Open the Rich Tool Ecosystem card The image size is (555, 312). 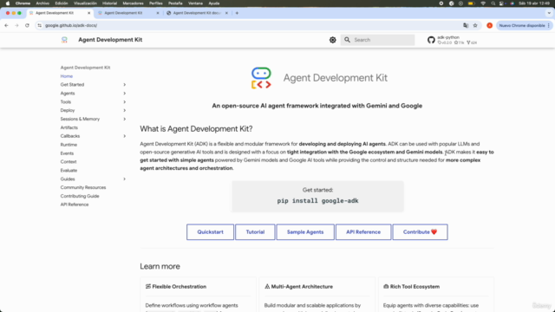435,295
